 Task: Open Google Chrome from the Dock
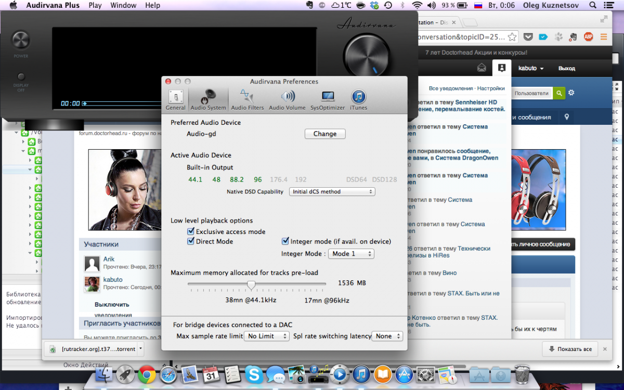pyautogui.click(x=147, y=374)
